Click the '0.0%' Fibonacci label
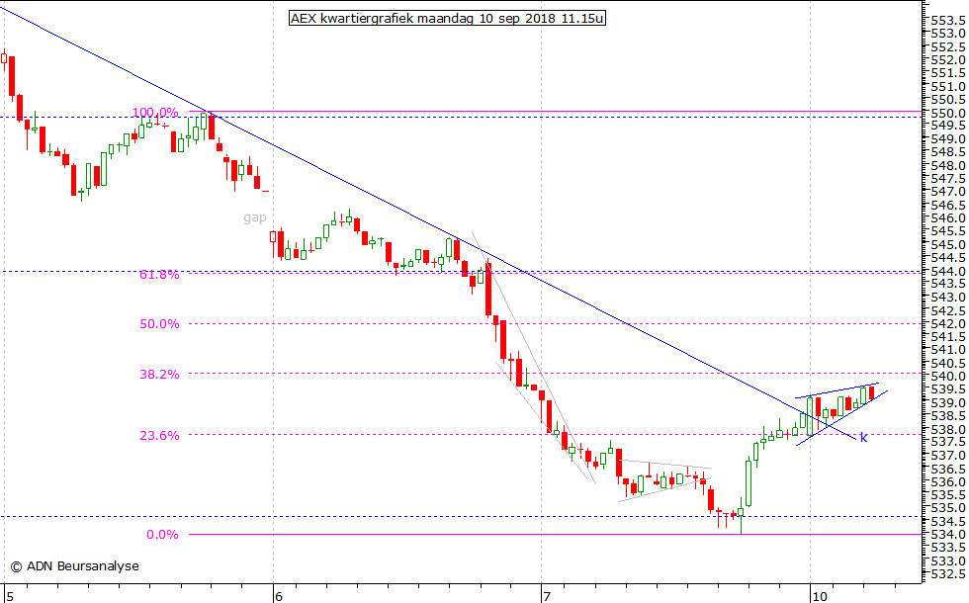The width and height of the screenshot is (969, 603). (162, 535)
